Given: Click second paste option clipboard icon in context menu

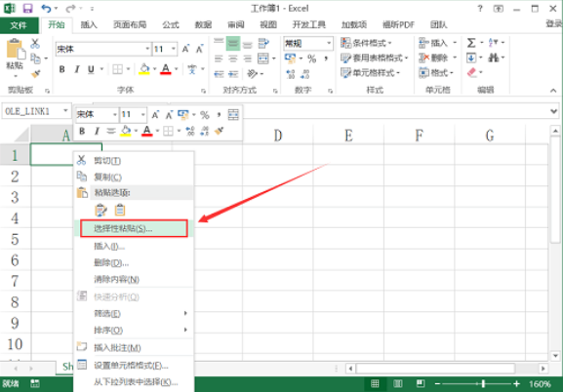Looking at the screenshot, I should point(120,210).
